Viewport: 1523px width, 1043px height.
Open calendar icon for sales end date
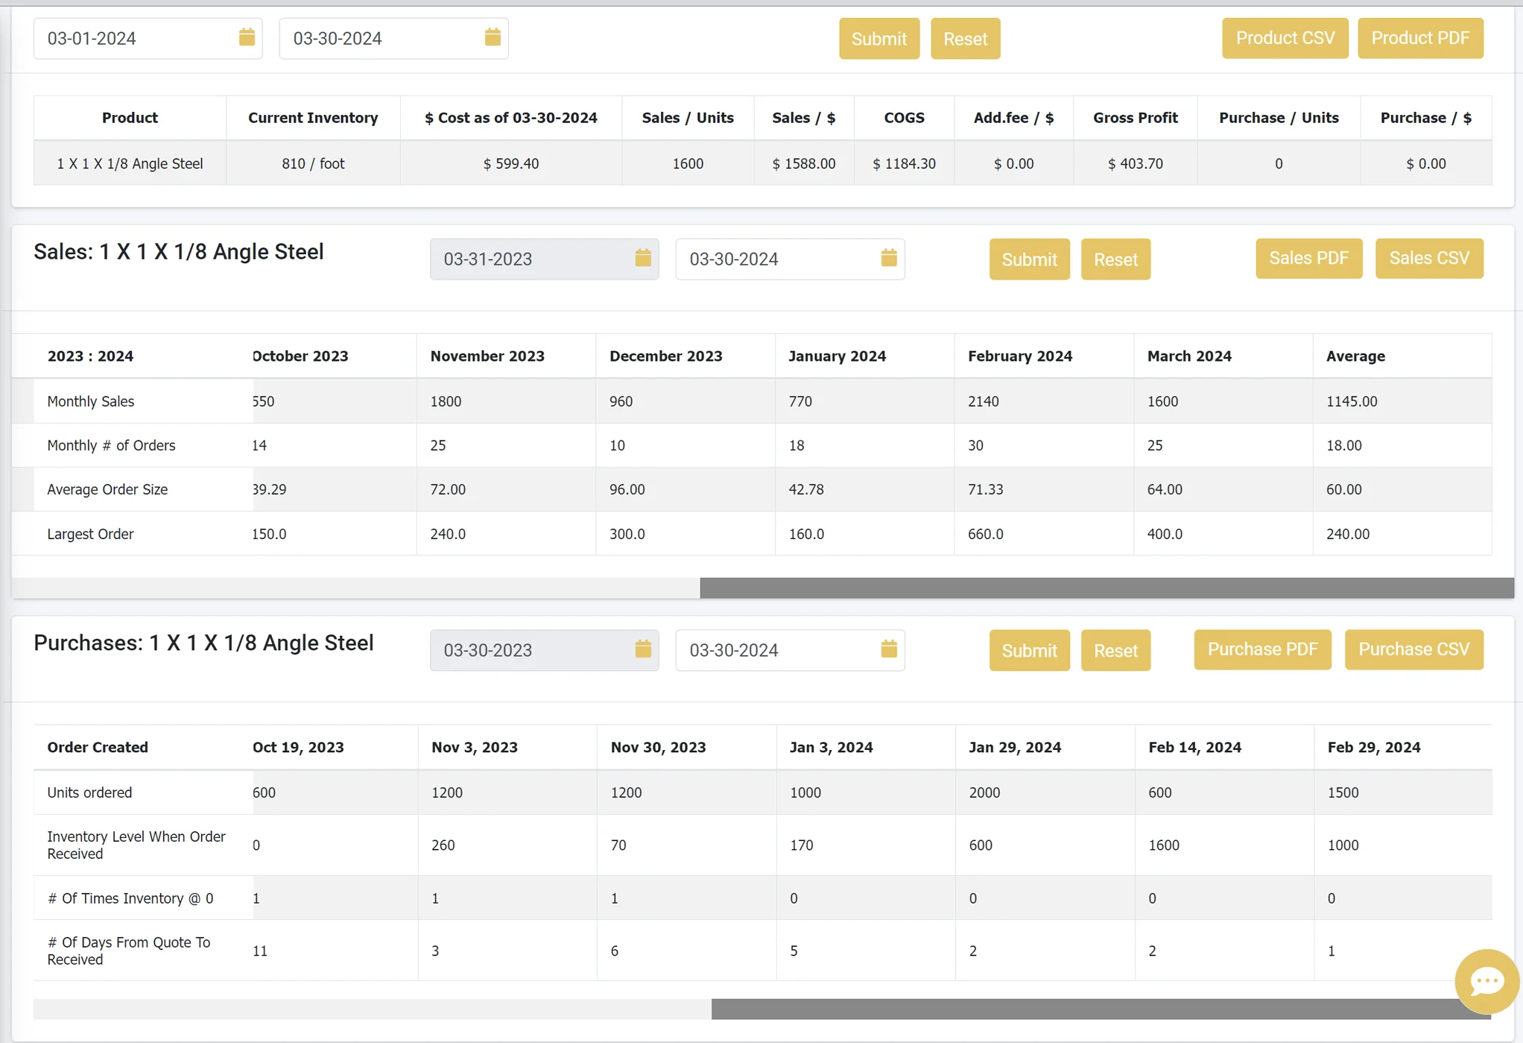tap(889, 258)
